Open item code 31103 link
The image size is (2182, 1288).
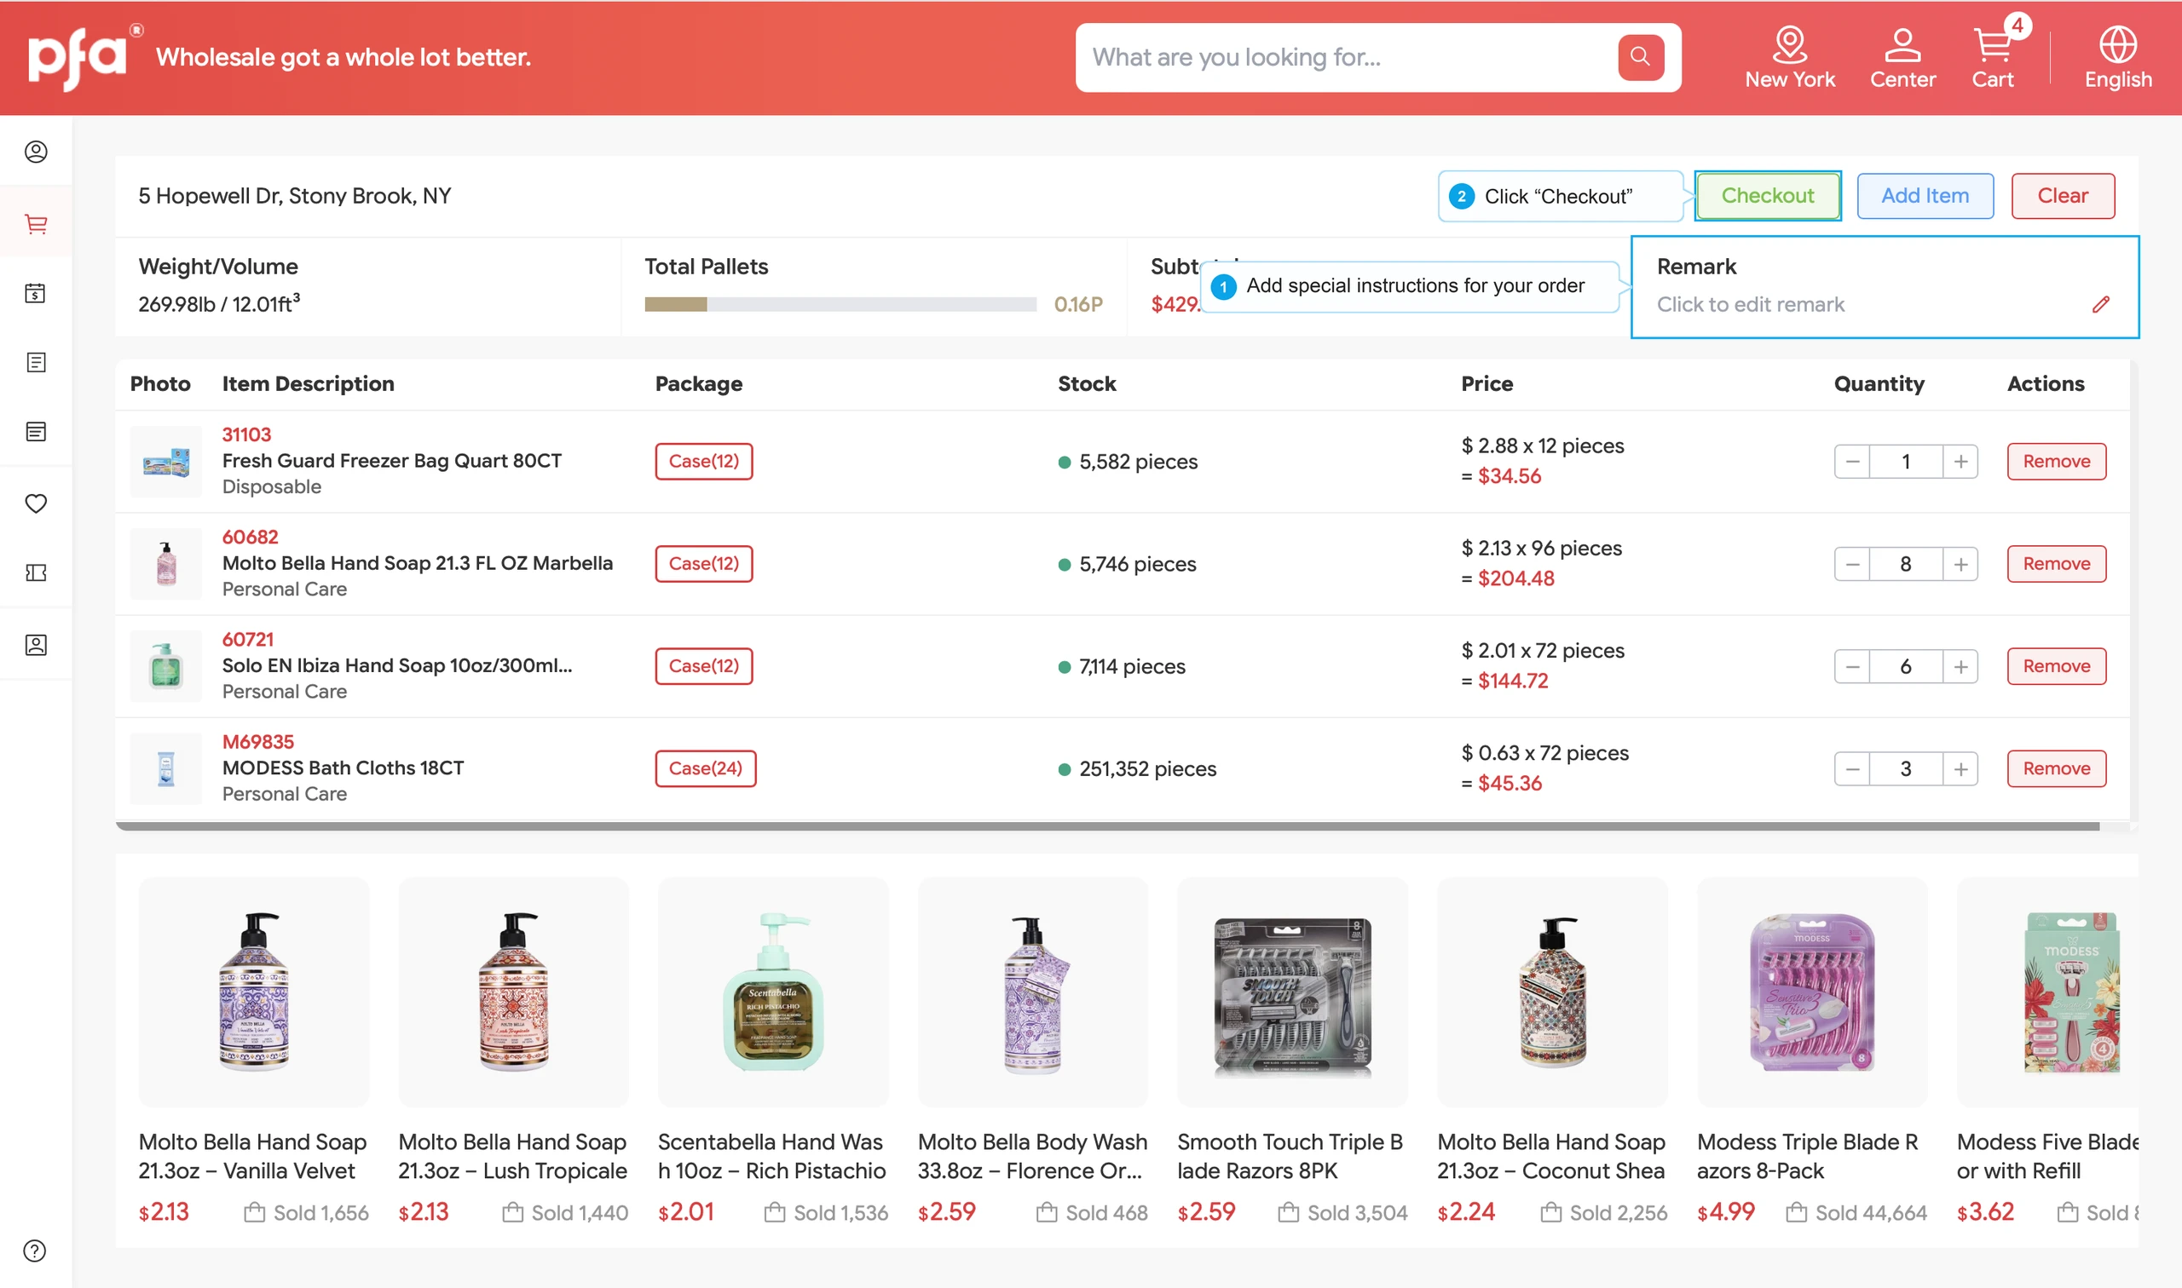point(246,434)
